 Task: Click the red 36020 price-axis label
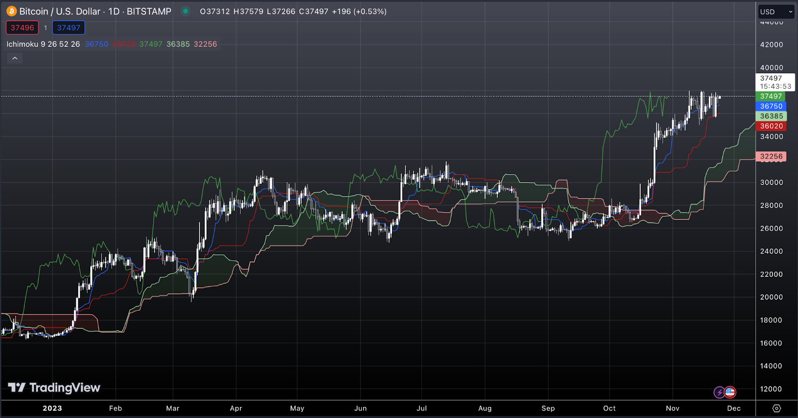(x=771, y=126)
